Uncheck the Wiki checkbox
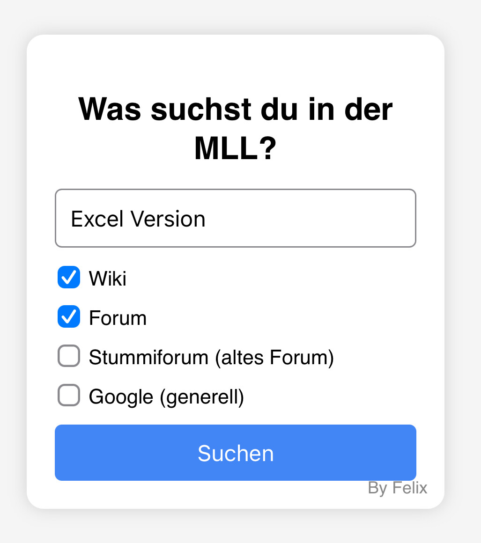481x543 pixels. pos(69,277)
